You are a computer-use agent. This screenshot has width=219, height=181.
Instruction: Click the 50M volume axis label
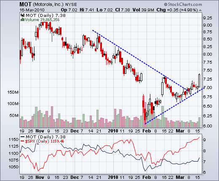14,116
